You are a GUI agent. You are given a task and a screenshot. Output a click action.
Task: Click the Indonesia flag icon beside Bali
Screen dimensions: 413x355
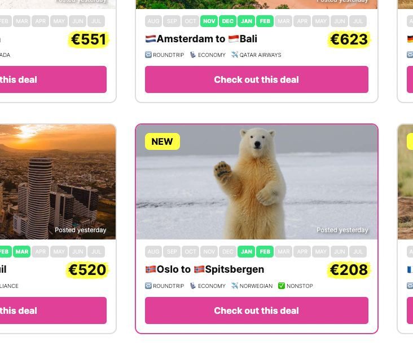pyautogui.click(x=234, y=39)
